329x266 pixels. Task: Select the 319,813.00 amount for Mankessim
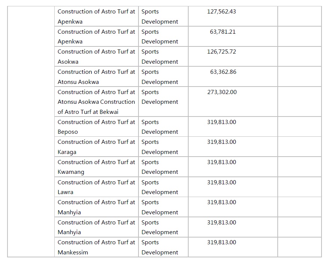click(222, 242)
